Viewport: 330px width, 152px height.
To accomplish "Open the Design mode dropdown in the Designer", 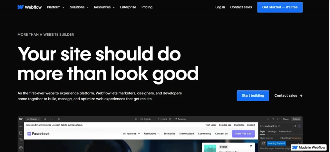I will tap(33, 119).
